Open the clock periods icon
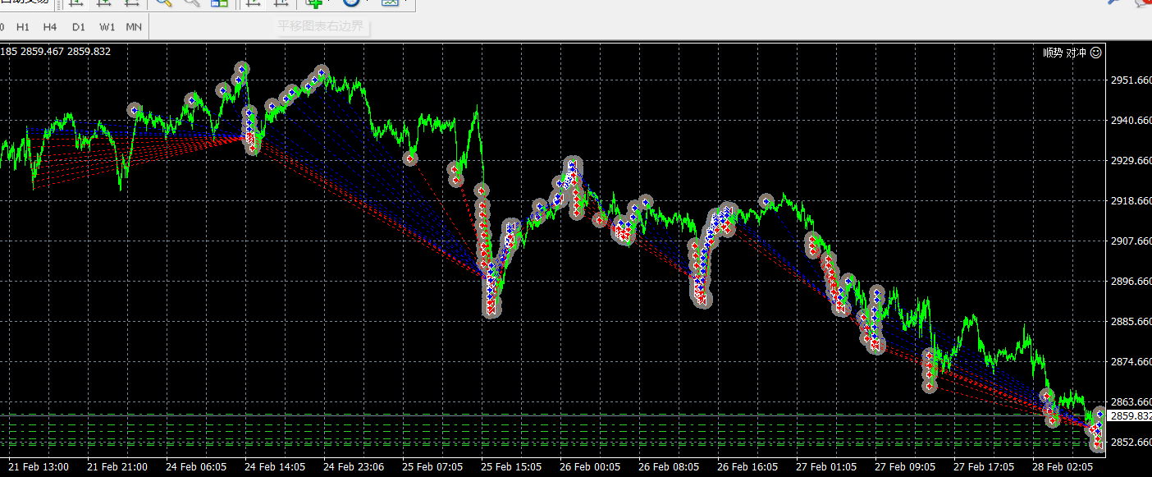Image resolution: width=1152 pixels, height=477 pixels. click(x=353, y=2)
